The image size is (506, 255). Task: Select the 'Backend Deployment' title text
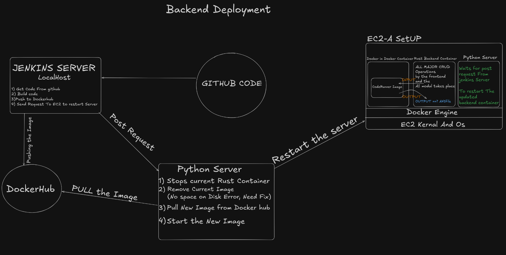pyautogui.click(x=218, y=9)
